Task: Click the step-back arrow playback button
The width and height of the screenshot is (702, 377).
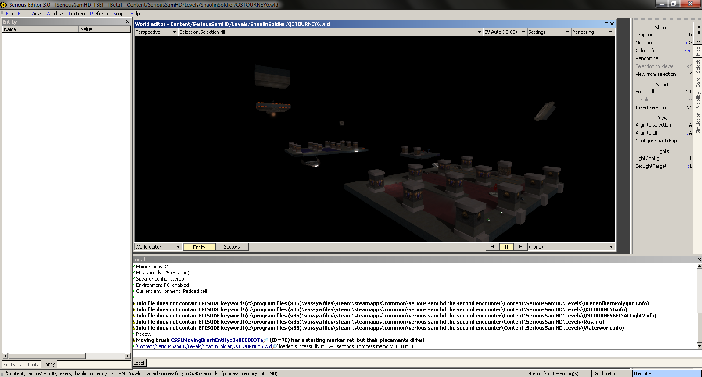Action: (x=493, y=247)
